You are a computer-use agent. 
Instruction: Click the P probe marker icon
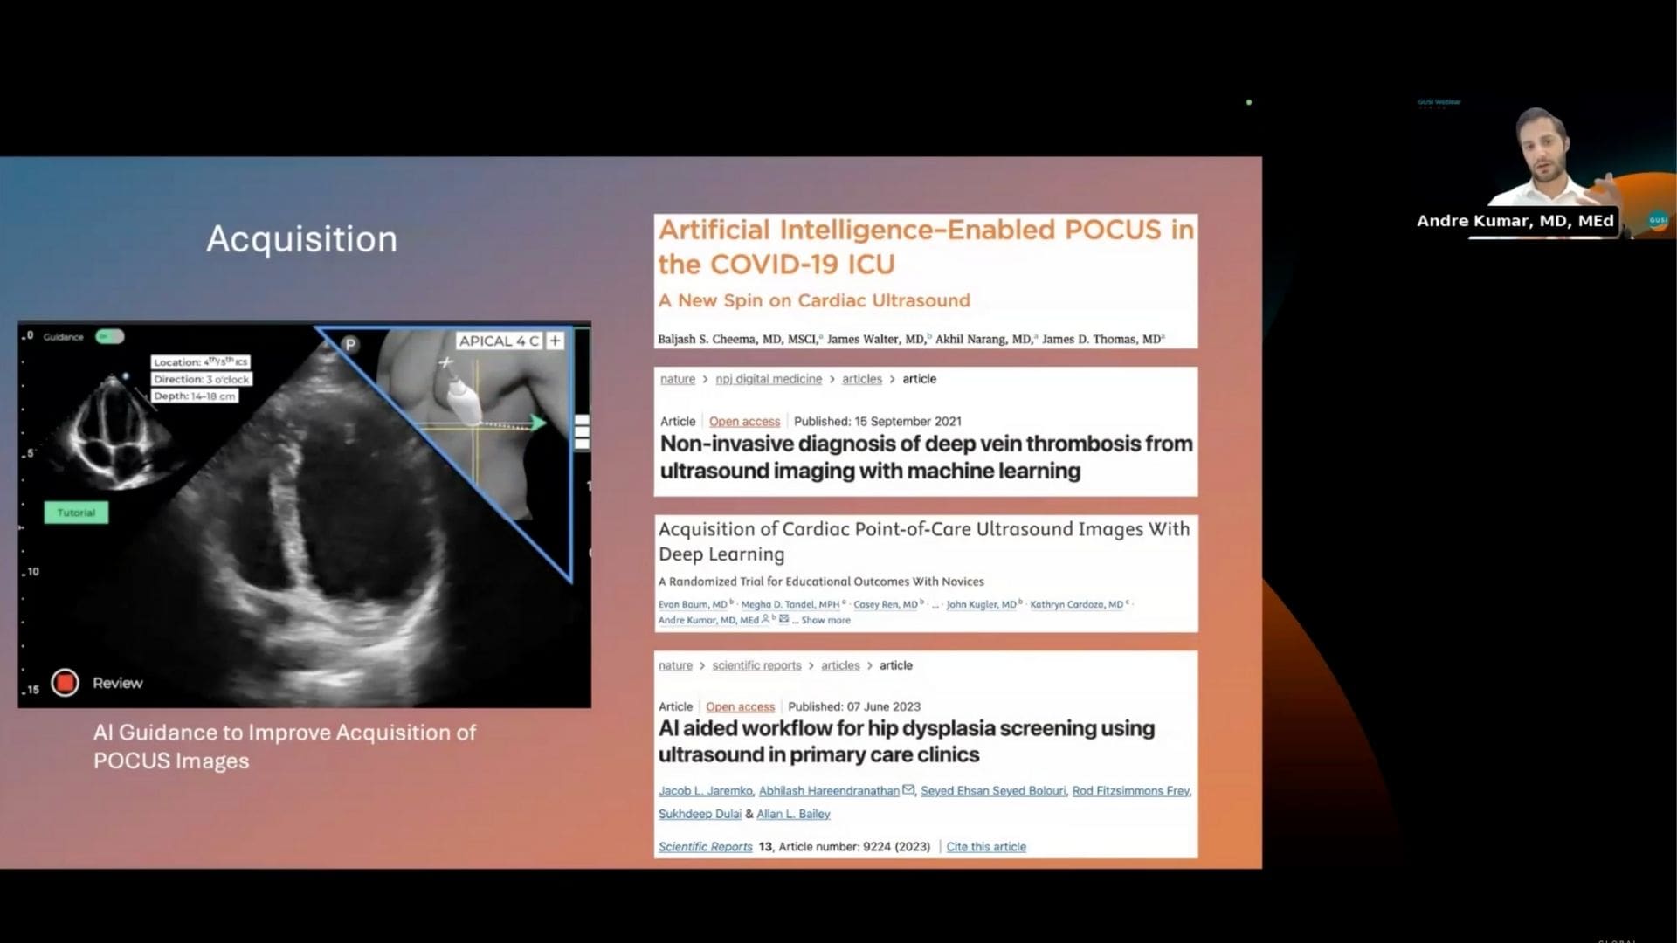coord(350,345)
